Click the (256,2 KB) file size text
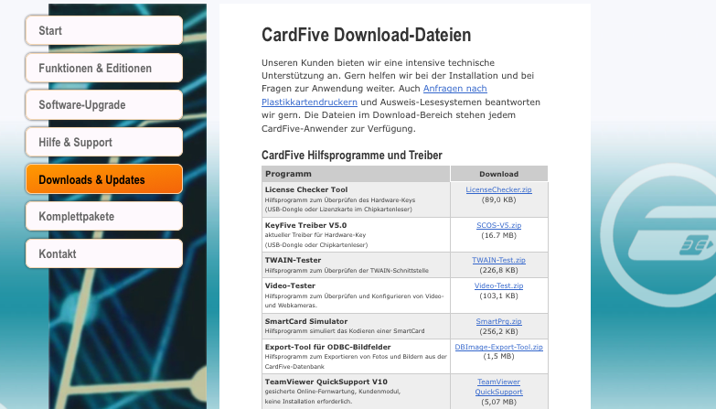The height and width of the screenshot is (409, 716). [498, 331]
